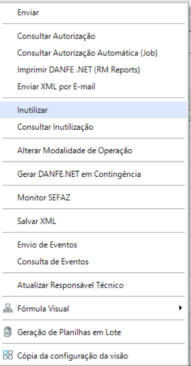Click the Geração de Planilhas spreadsheet icon

(8, 332)
